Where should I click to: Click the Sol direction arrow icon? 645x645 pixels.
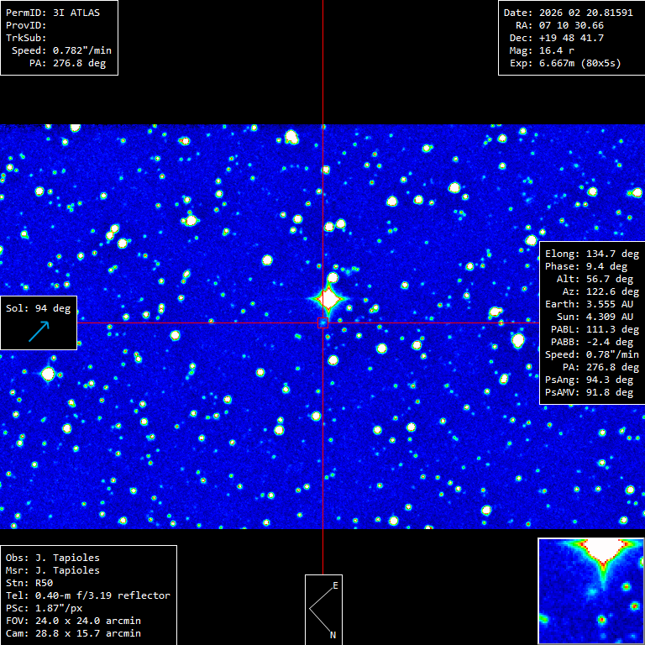point(39,331)
